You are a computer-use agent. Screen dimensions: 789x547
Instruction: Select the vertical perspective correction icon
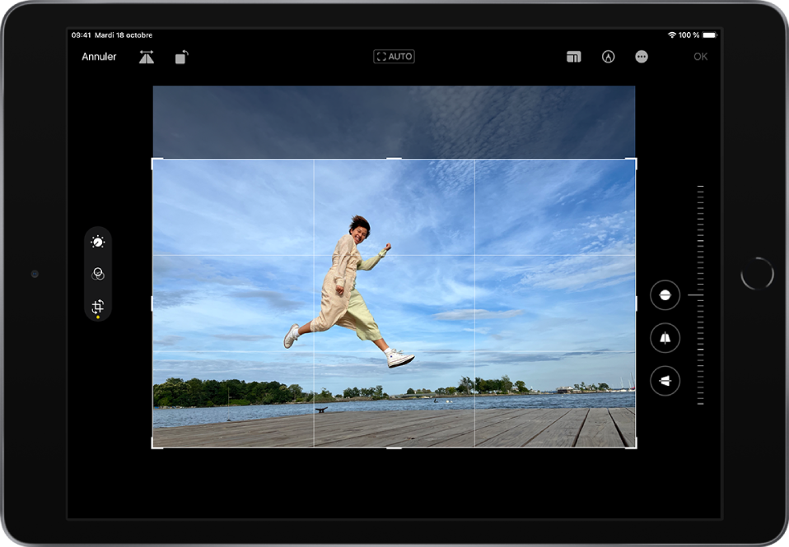click(664, 338)
